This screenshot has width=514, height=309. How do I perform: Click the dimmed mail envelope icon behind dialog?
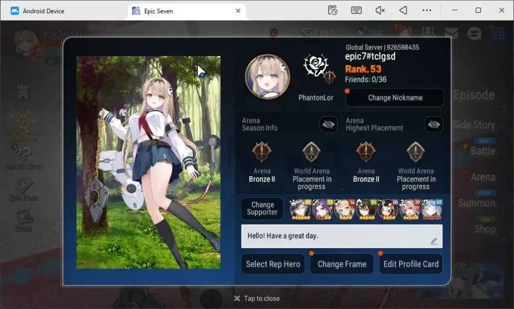[x=451, y=33]
